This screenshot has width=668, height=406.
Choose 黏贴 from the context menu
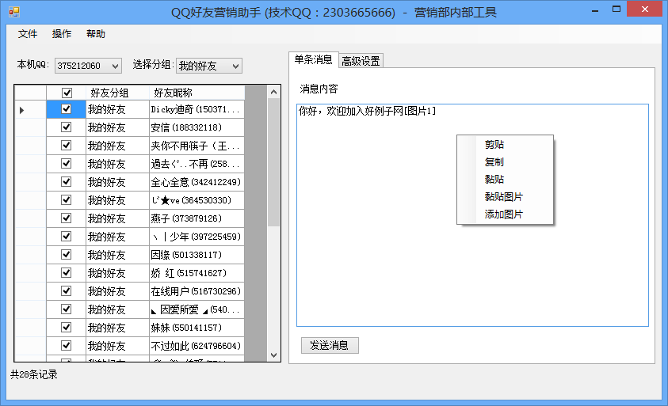pos(506,180)
